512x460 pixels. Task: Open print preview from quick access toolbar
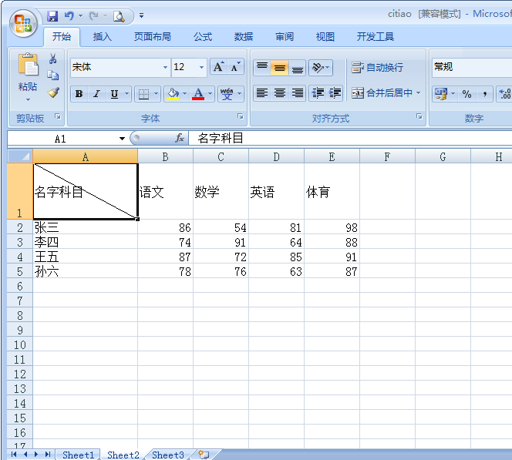click(x=119, y=16)
